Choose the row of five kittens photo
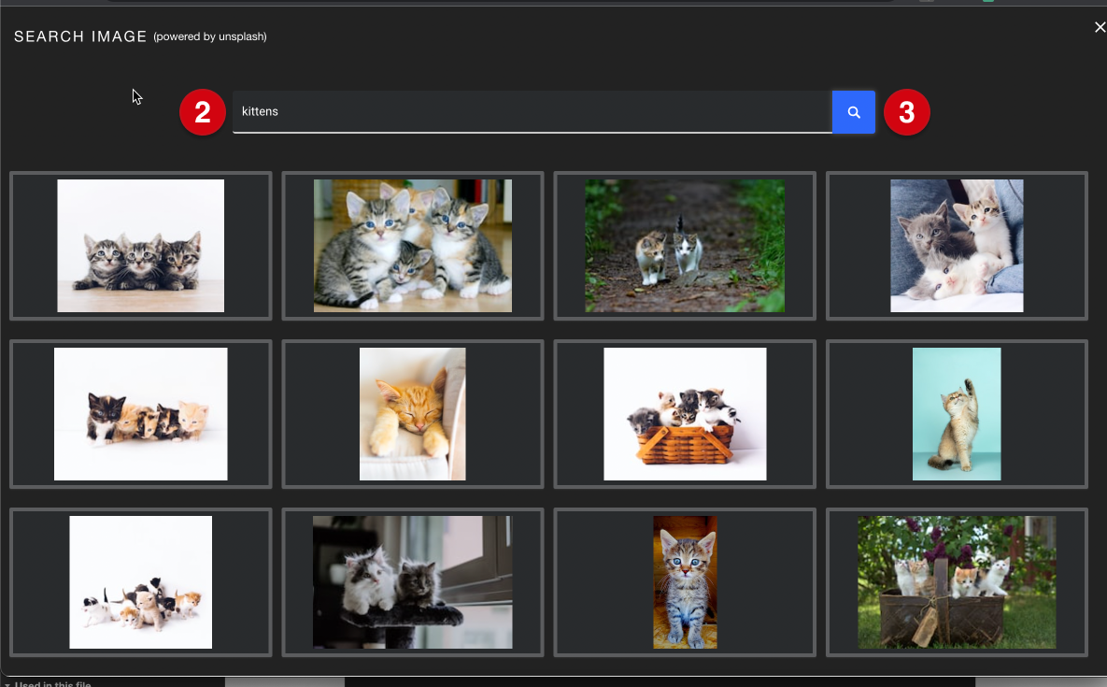The image size is (1107, 687). pos(140,414)
